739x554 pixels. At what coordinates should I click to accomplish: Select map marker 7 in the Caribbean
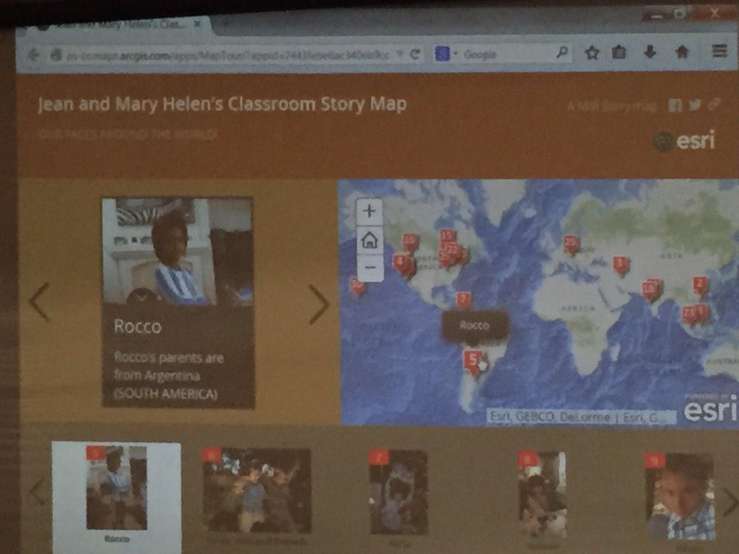(463, 299)
